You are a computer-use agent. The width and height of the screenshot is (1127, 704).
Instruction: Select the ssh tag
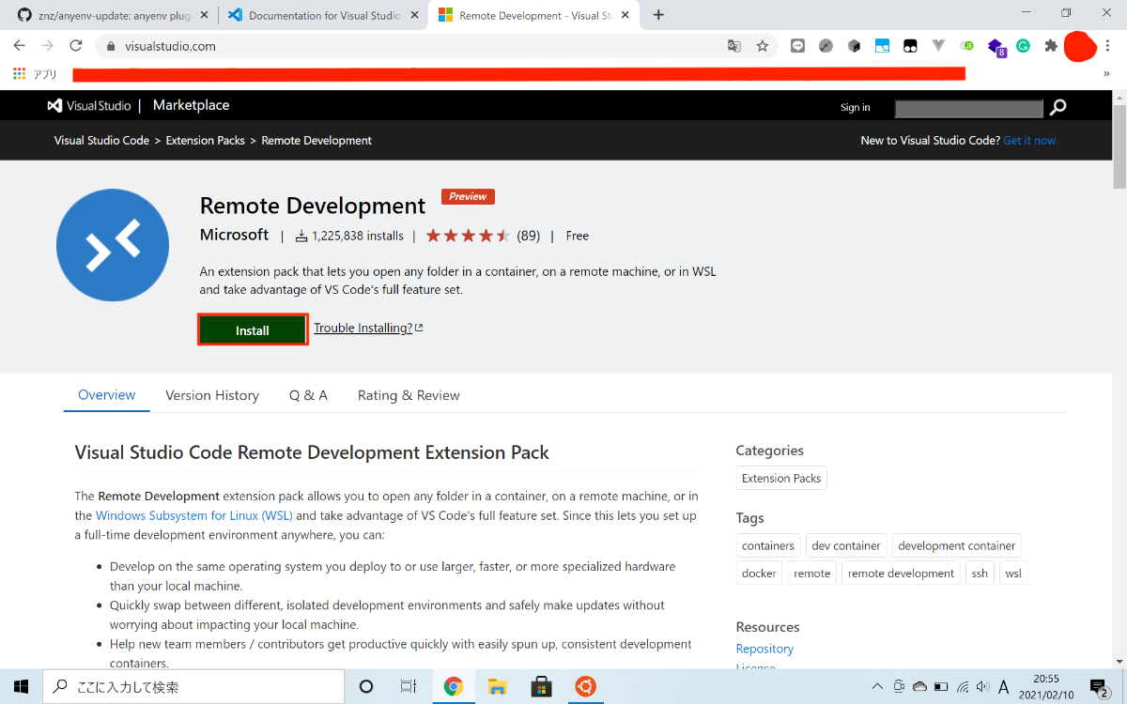click(980, 573)
